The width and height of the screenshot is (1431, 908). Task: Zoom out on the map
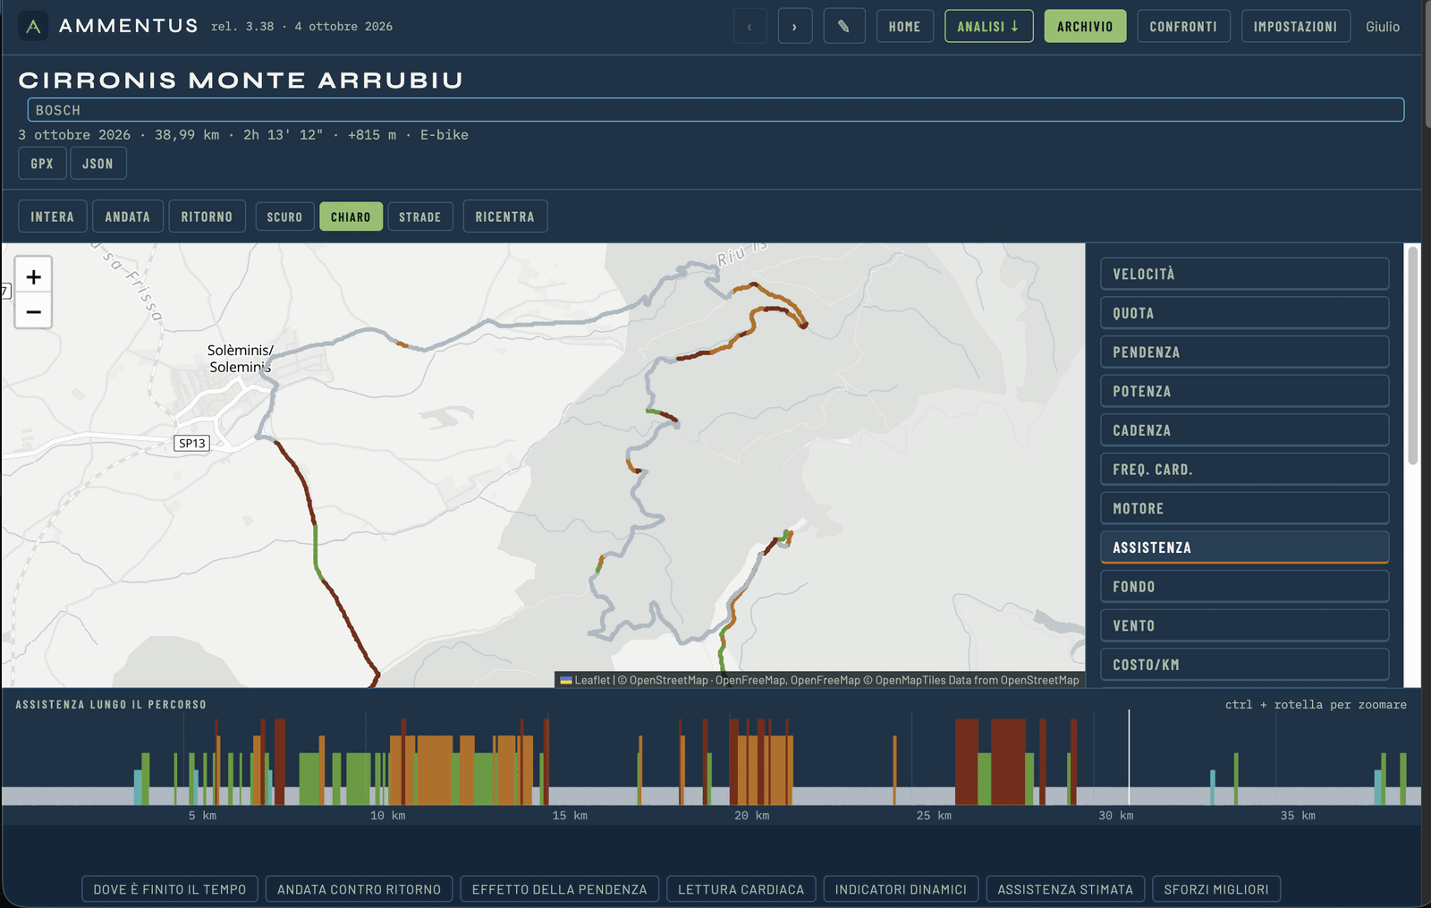(x=33, y=311)
